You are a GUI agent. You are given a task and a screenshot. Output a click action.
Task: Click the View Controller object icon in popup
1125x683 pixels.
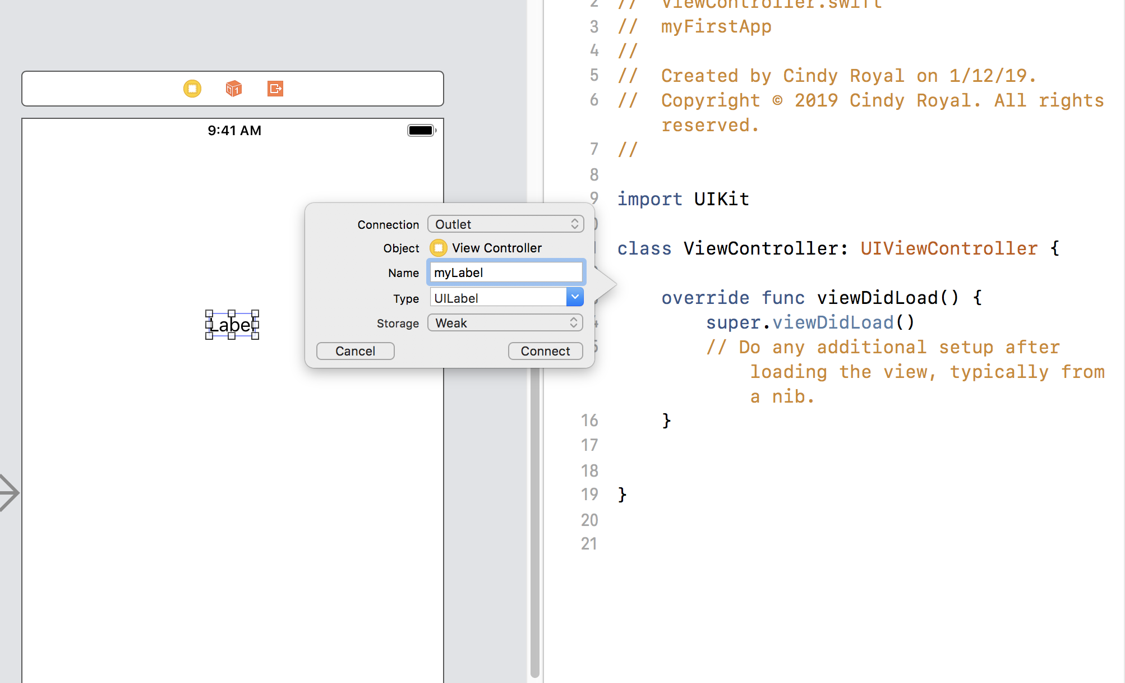[439, 248]
